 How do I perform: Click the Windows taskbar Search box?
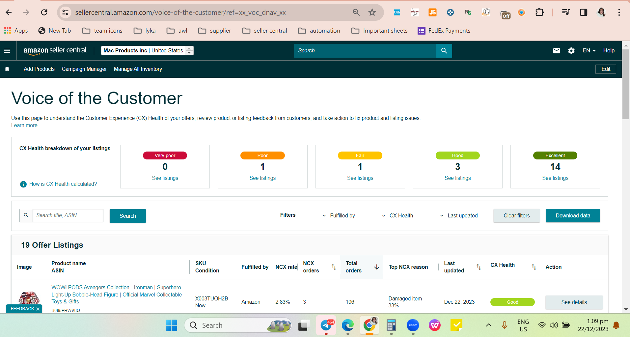click(x=238, y=325)
